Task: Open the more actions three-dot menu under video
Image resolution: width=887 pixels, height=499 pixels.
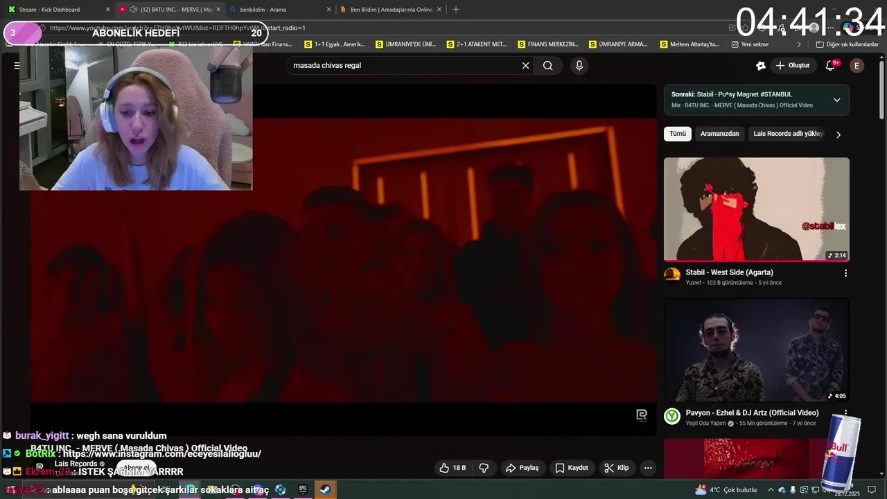Action: tap(648, 468)
